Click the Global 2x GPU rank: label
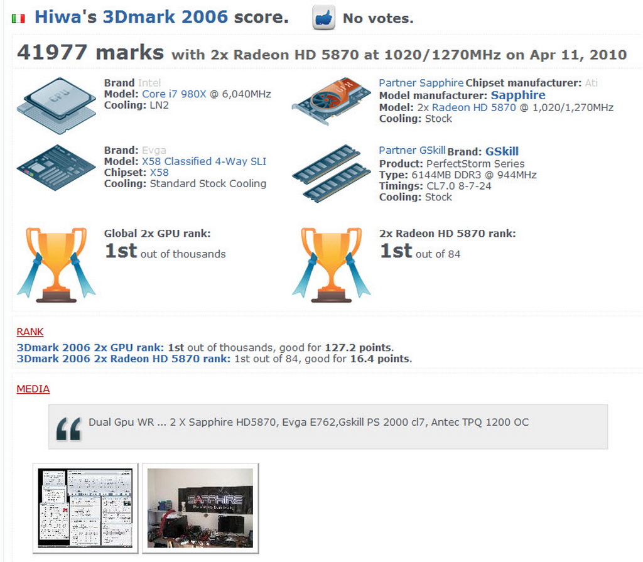The width and height of the screenshot is (643, 562). coord(157,234)
